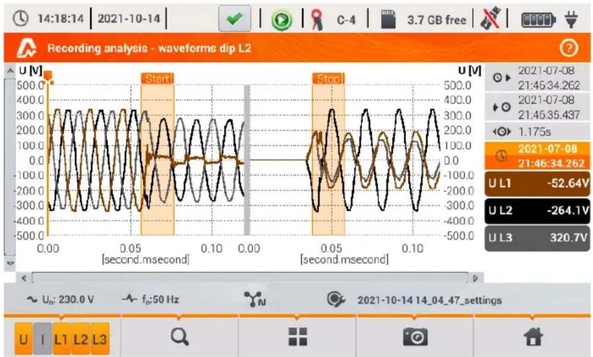Viewport: 593px width, 357px height.
Task: Toggle the L1 phase button
Action: pyautogui.click(x=62, y=338)
